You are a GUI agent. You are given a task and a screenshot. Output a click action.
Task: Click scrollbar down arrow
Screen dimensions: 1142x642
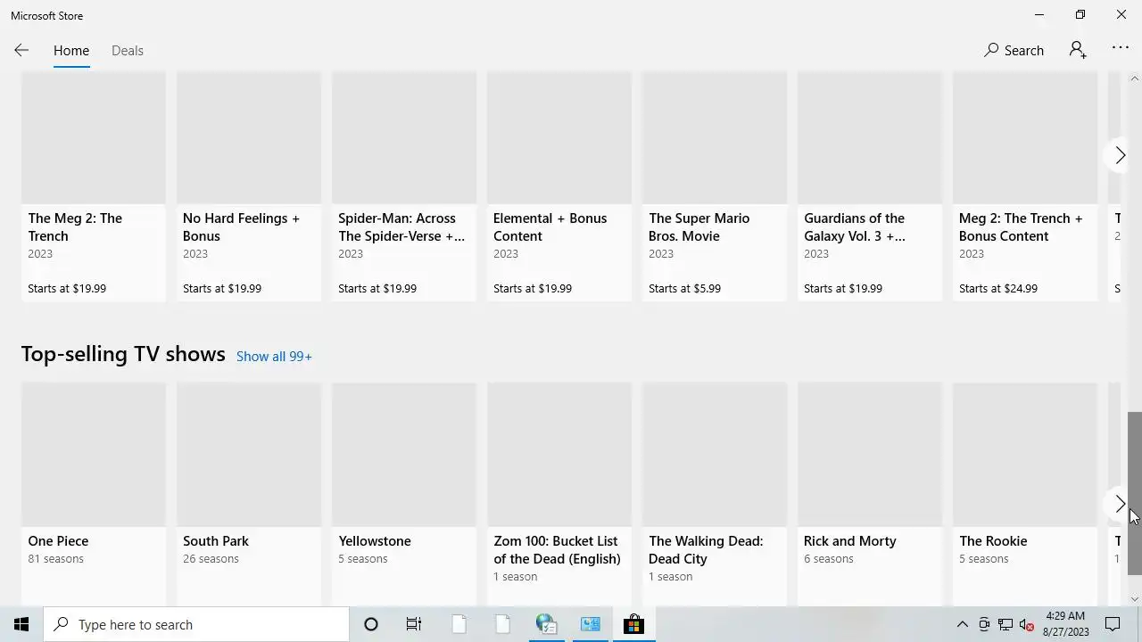tap(1135, 599)
